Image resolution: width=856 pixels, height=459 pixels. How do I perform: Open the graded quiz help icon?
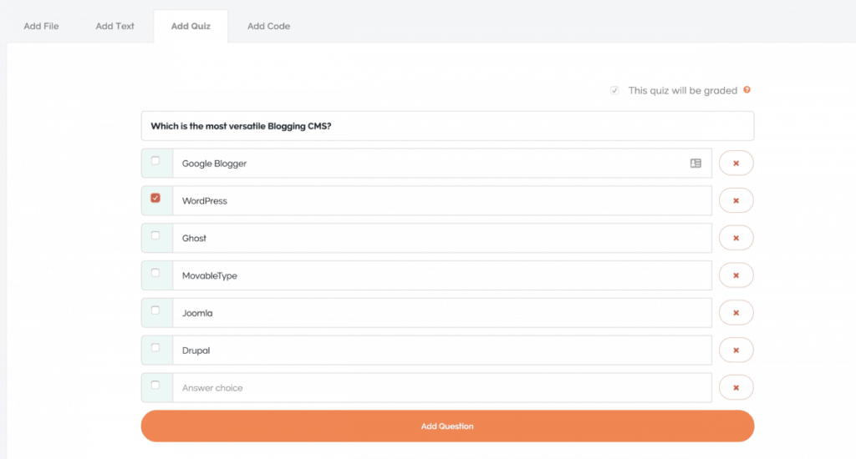(746, 90)
